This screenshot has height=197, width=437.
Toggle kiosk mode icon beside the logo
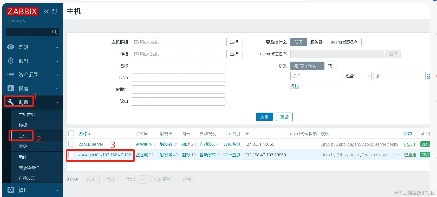(x=55, y=11)
